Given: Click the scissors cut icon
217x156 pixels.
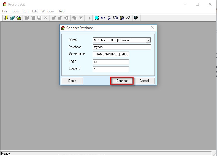Looking at the screenshot, I should click(109, 18).
